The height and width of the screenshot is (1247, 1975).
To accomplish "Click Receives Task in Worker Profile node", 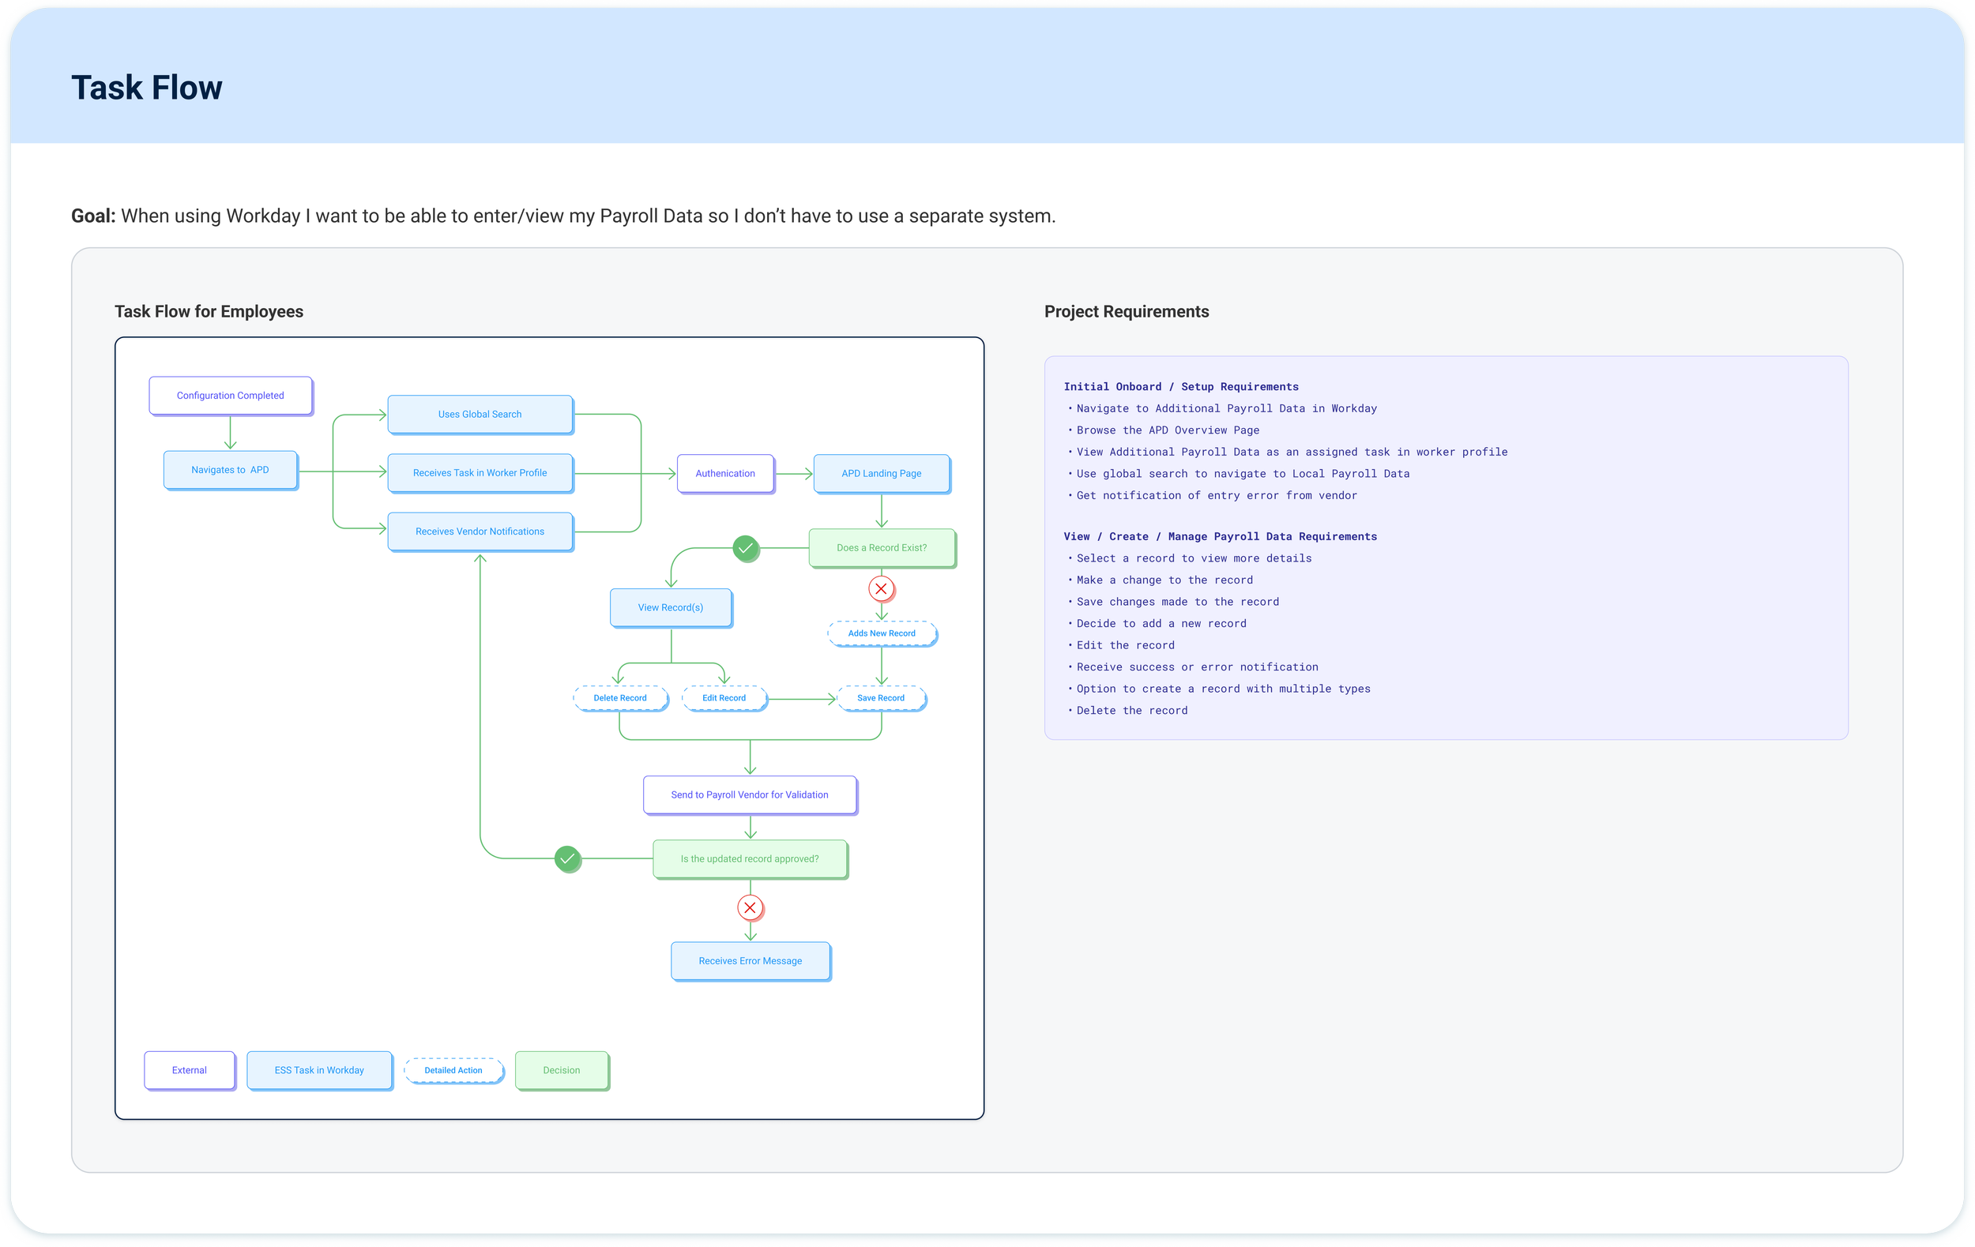I will coord(480,473).
